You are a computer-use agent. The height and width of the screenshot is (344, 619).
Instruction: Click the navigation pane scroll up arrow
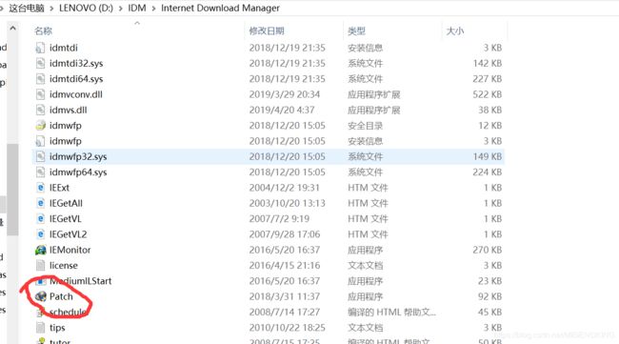12,29
